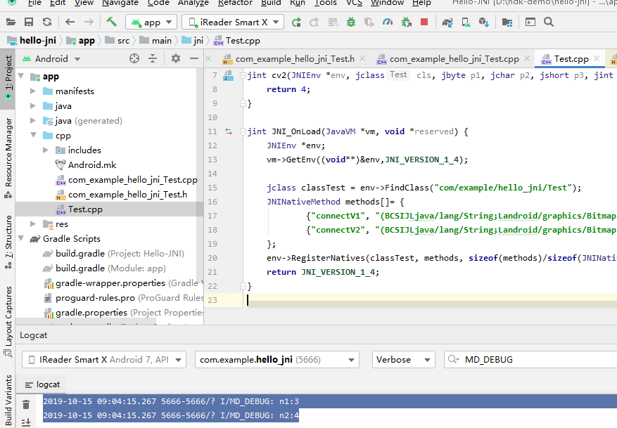
Task: Toggle the Structure tool window
Action: tap(7, 232)
